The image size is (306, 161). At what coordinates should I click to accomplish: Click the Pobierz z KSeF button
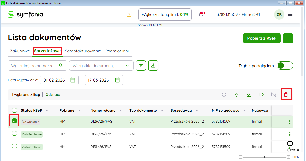[262, 38]
